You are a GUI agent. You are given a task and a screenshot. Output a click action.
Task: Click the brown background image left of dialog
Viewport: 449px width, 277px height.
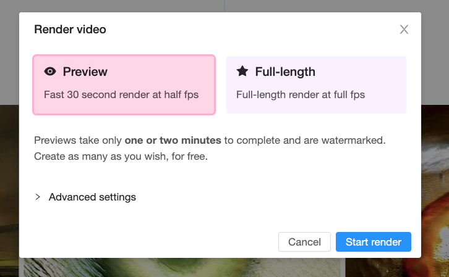click(9, 189)
